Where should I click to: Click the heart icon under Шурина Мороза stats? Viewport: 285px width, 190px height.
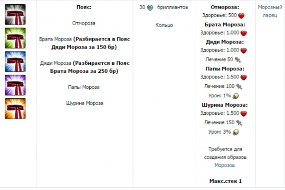coord(244,113)
